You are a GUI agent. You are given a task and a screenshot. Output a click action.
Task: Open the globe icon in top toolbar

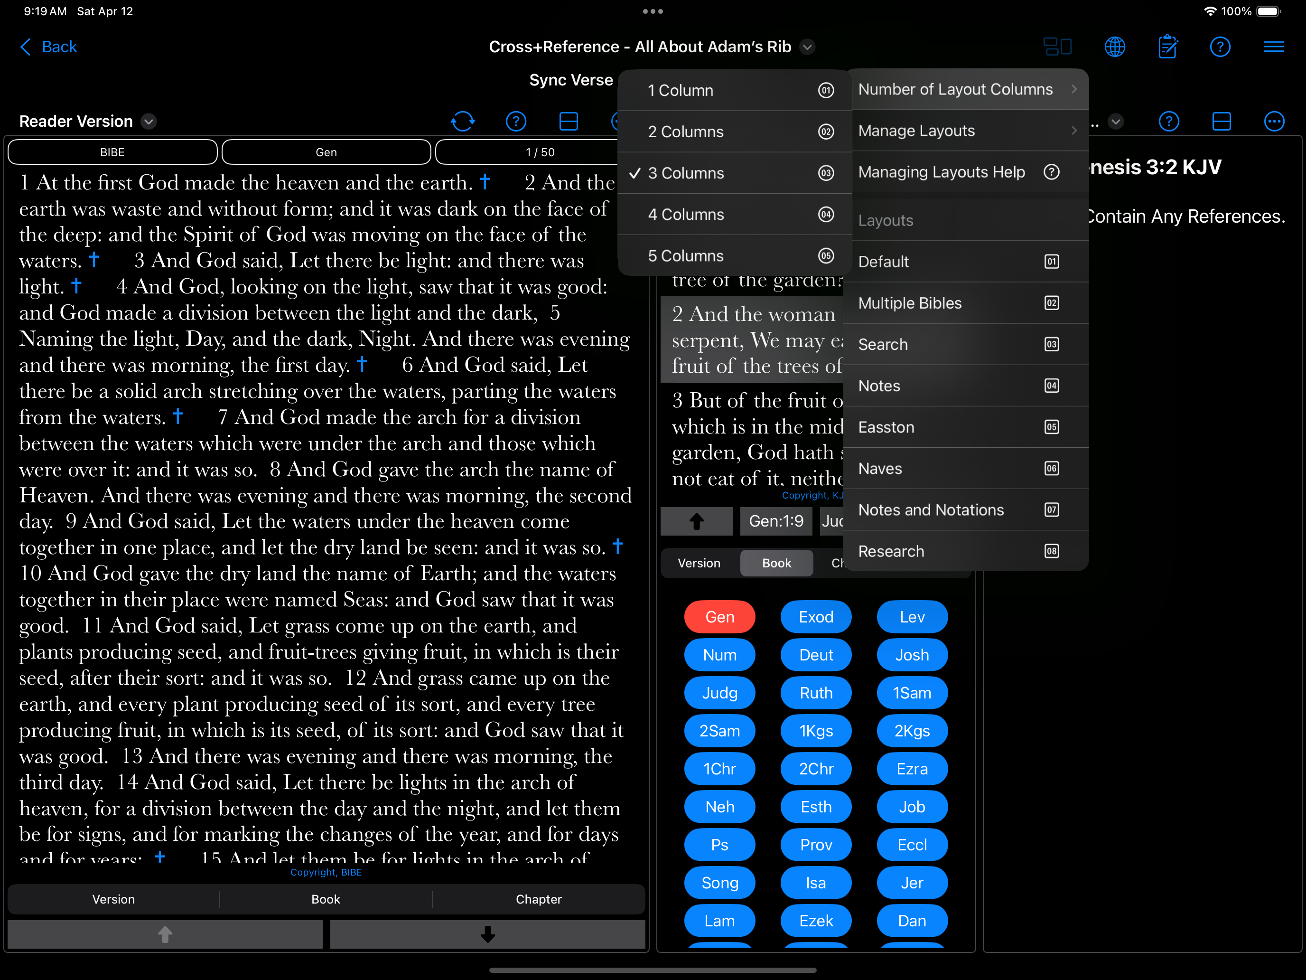[x=1115, y=47]
